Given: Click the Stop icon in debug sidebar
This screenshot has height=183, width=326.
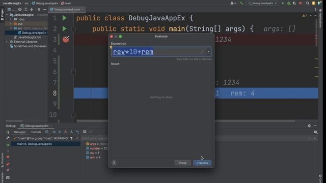Looking at the screenshot, I should click(8, 157).
